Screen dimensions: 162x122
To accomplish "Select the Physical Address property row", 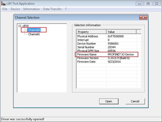I will 109,36.
